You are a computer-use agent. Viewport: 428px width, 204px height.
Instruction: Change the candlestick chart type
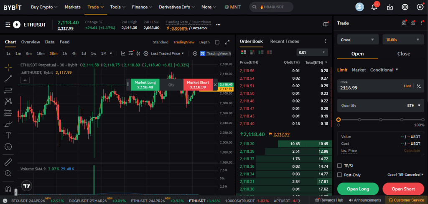pos(138,53)
